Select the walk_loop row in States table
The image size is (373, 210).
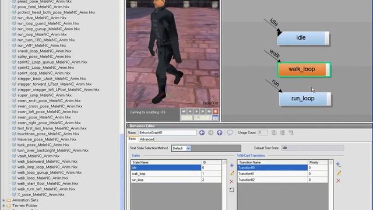[176, 174]
